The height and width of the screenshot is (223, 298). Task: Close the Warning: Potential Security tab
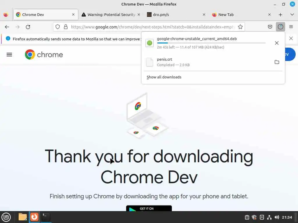point(139,15)
